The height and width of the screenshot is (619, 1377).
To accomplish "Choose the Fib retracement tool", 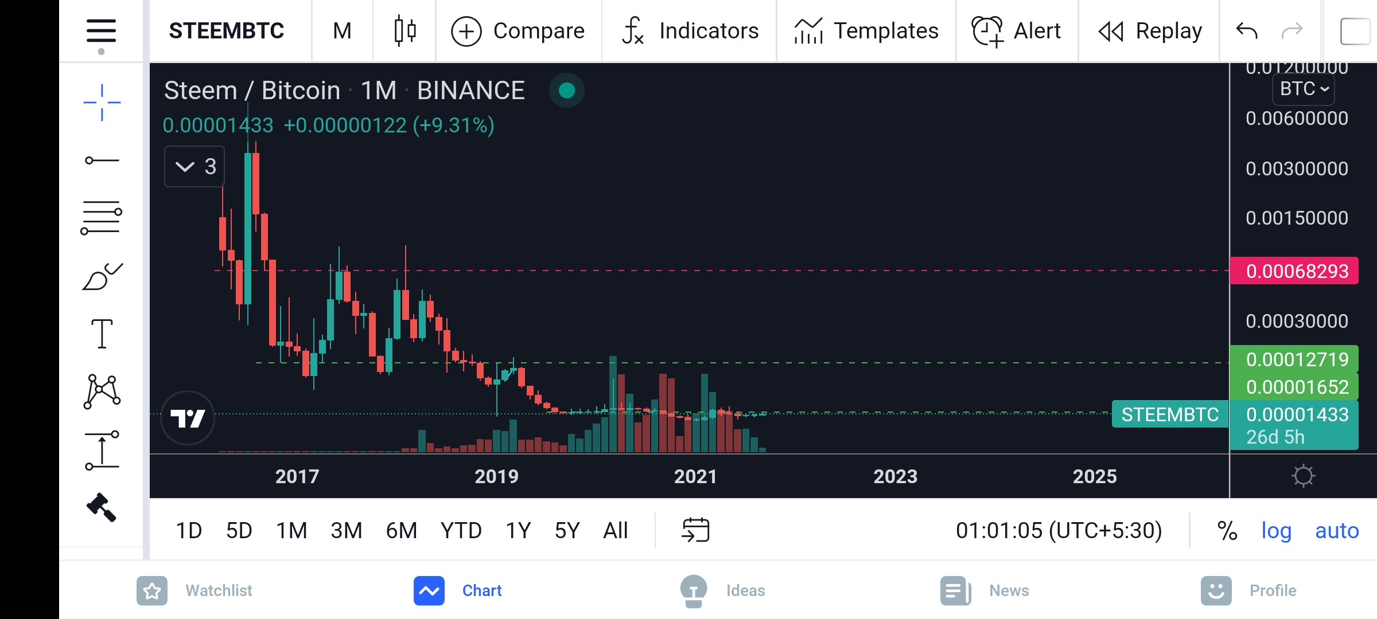I will tap(102, 218).
